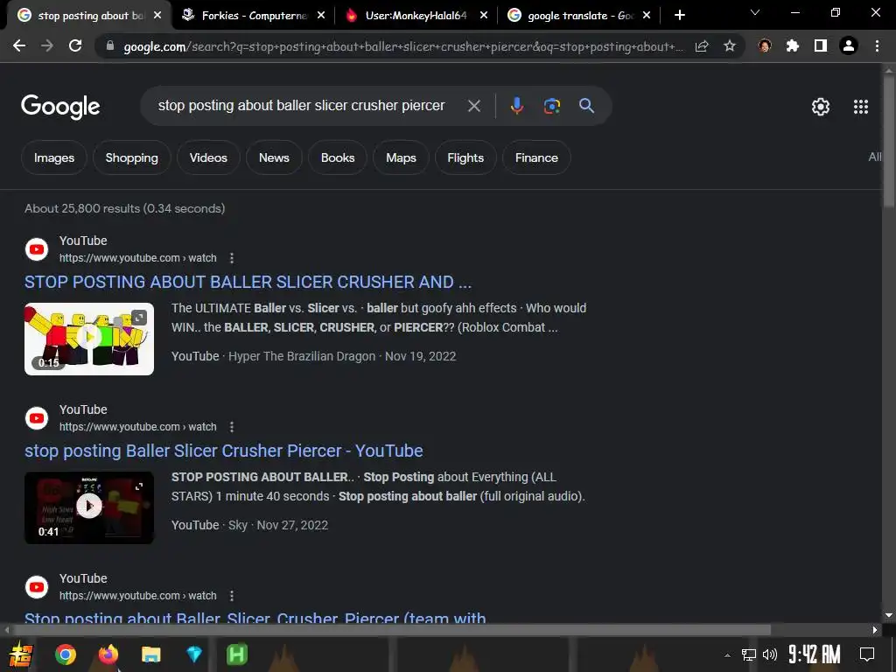Screen dimensions: 896x672
Task: Open the volume control in system tray
Action: (770, 654)
